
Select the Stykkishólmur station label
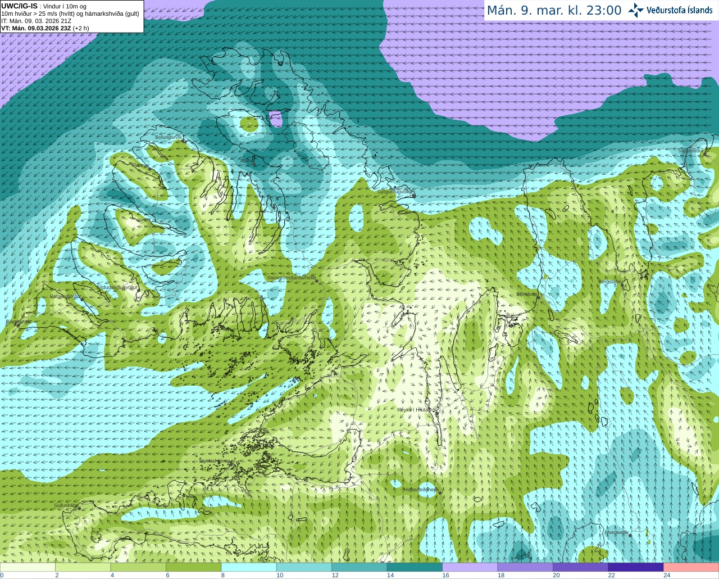pos(215,461)
